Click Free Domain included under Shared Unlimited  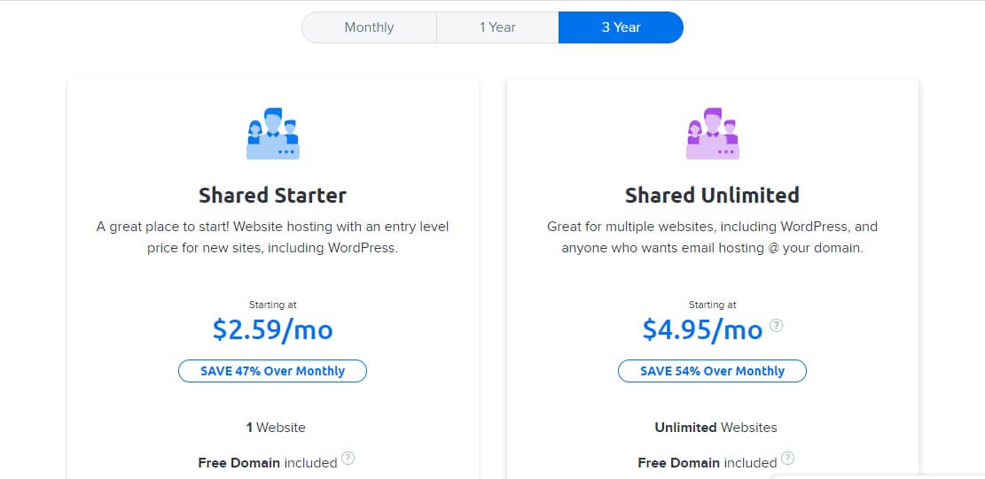tap(707, 463)
